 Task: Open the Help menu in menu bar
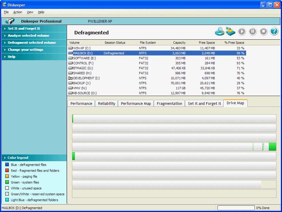click(41, 12)
